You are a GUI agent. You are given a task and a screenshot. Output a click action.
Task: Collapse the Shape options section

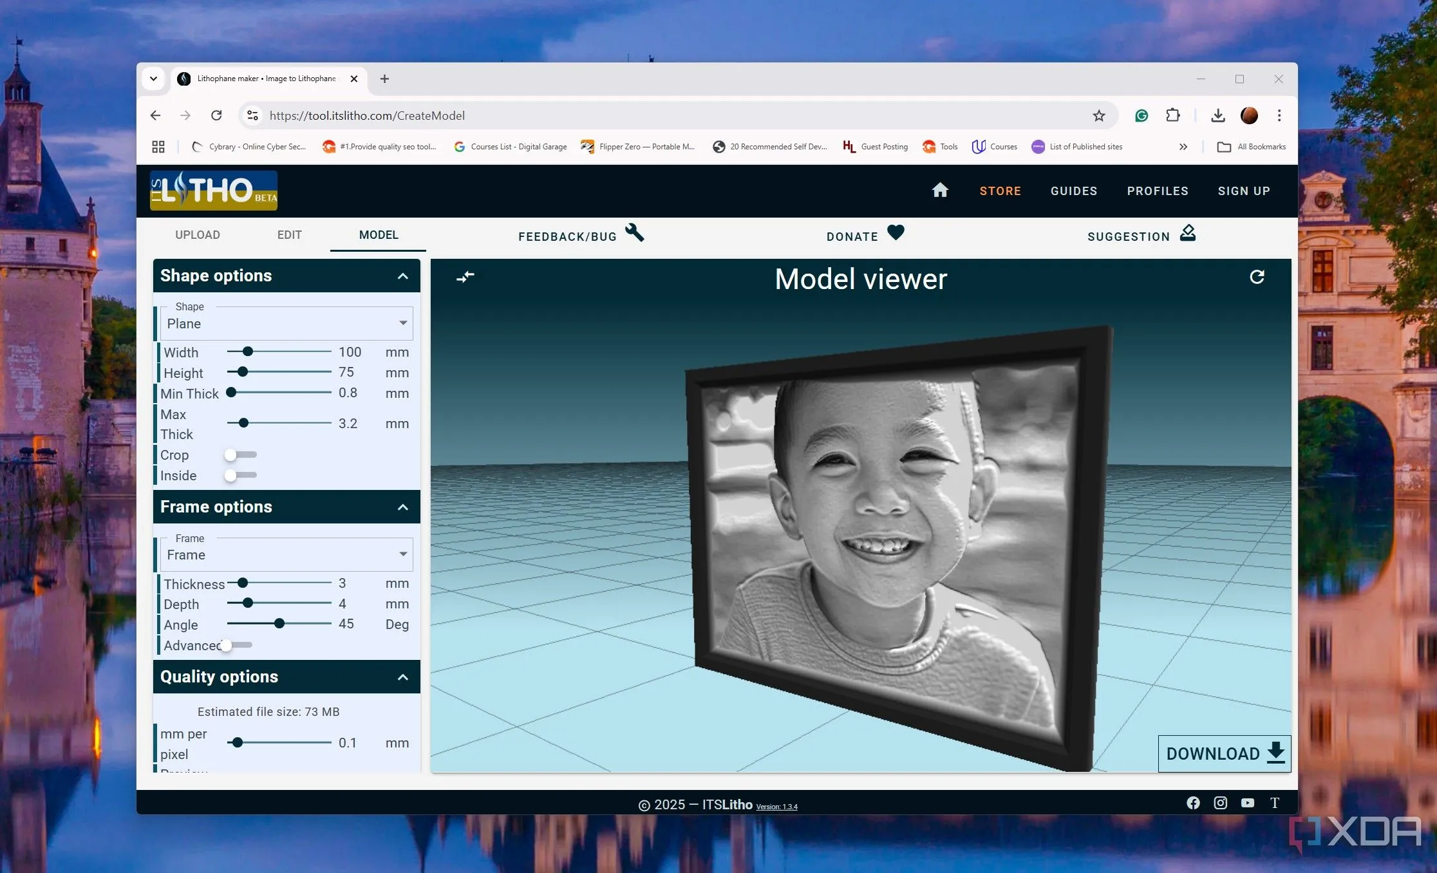(x=403, y=276)
